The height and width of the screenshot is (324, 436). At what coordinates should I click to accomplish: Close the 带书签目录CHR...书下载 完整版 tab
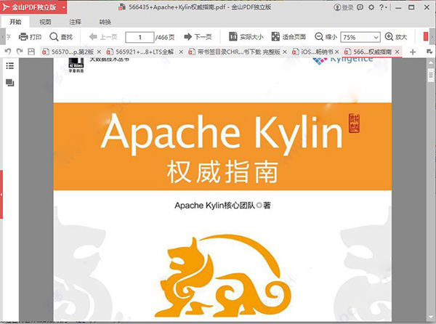click(x=285, y=52)
